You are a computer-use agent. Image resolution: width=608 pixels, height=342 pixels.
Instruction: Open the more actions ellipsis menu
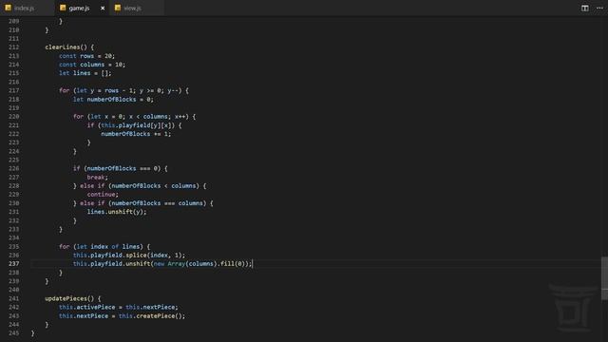point(599,8)
